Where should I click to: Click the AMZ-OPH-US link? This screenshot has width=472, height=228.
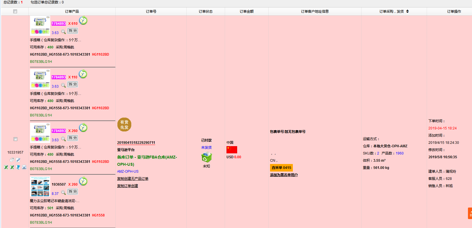pyautogui.click(x=128, y=172)
